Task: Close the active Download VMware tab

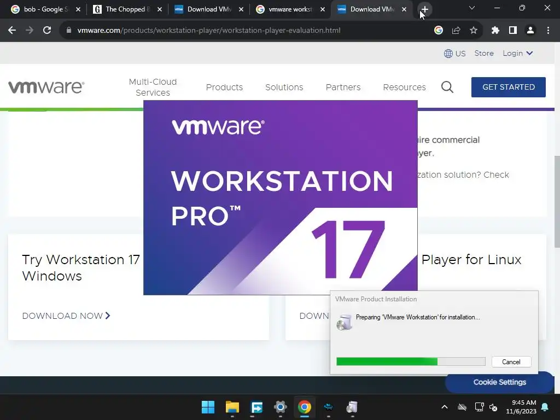Action: tap(404, 9)
